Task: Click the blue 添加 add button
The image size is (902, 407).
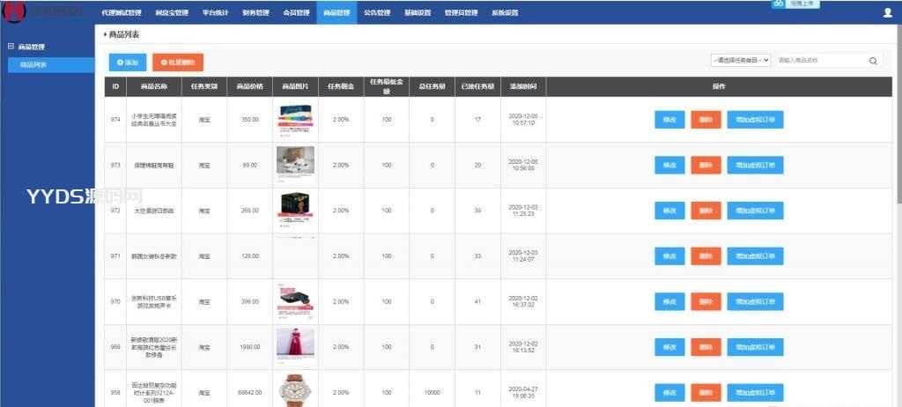Action: click(128, 63)
